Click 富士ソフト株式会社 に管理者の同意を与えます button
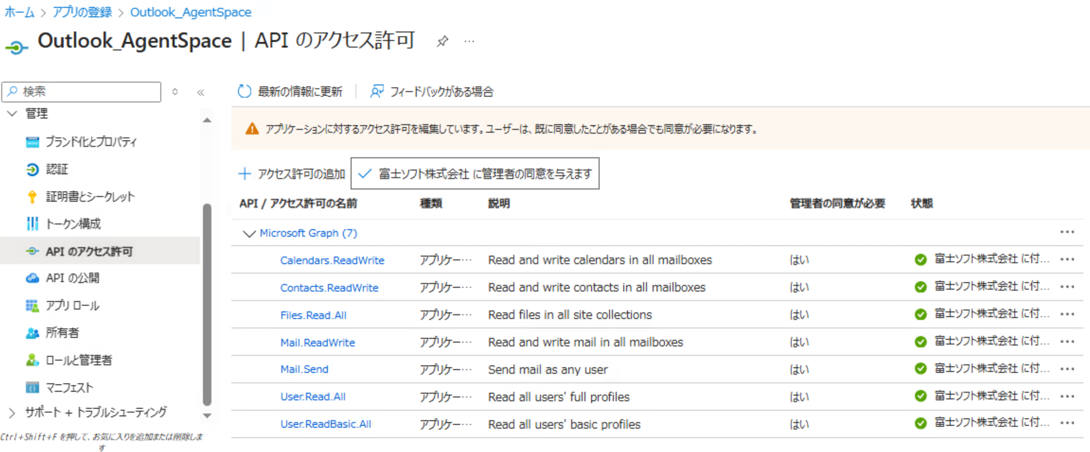Viewport: 1090px width, 452px height. point(475,173)
